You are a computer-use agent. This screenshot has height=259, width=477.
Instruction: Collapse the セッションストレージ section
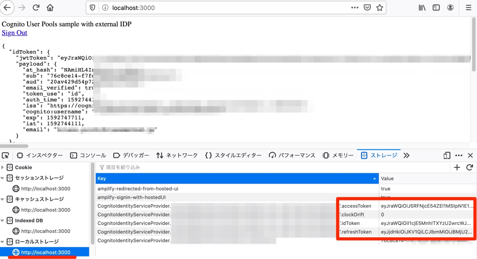click(x=3, y=178)
